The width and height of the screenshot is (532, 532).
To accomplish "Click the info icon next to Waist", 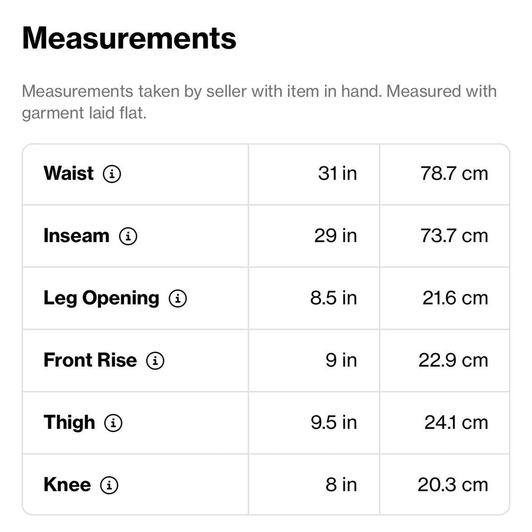I will click(x=112, y=174).
